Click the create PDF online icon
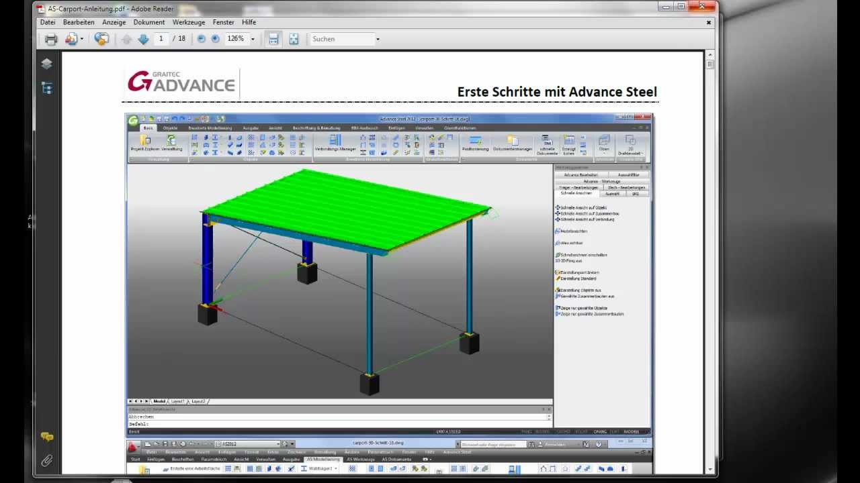This screenshot has width=860, height=483. click(x=71, y=39)
